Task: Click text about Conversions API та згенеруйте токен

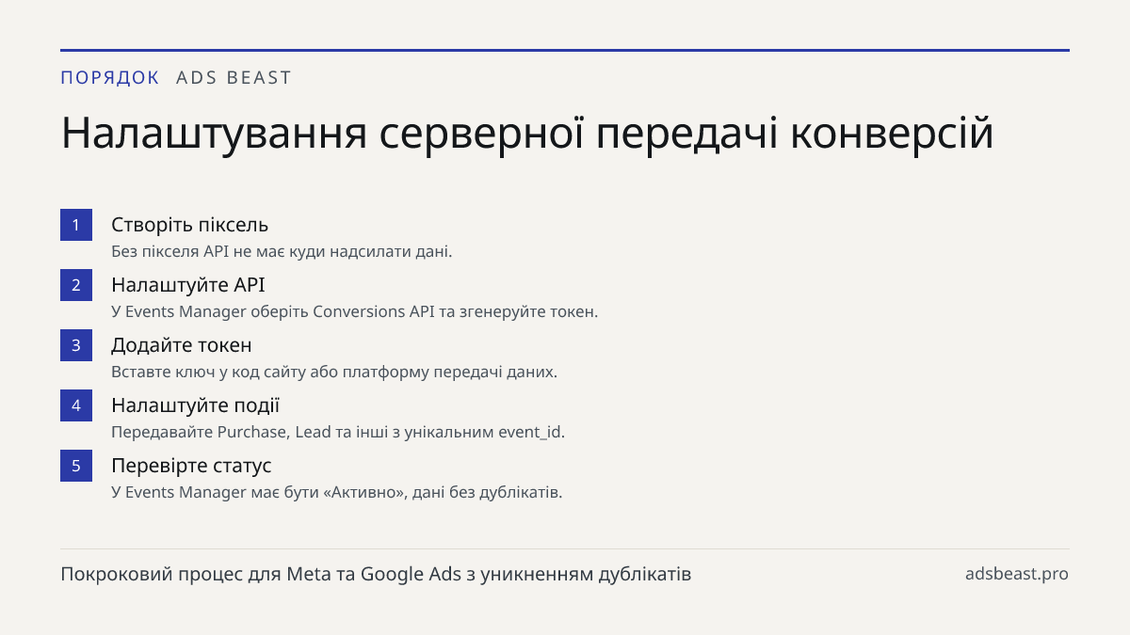Action: click(x=455, y=312)
